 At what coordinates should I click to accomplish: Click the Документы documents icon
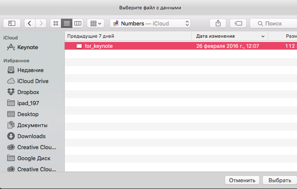tap(11, 125)
